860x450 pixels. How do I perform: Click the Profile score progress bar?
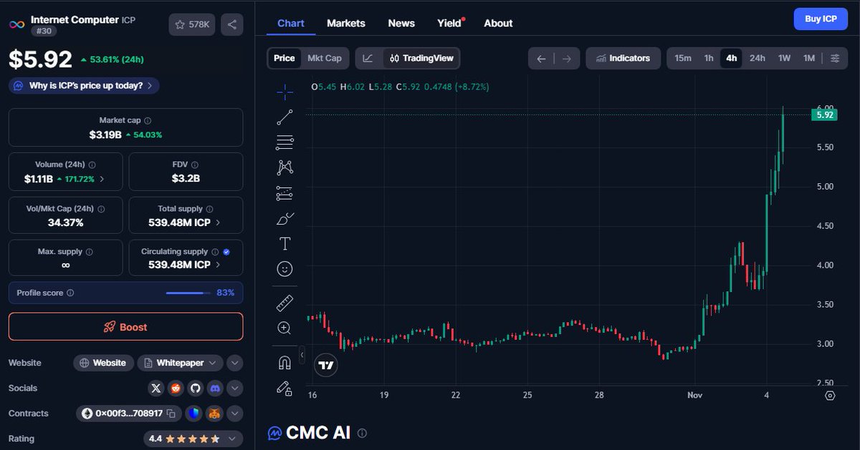click(x=188, y=293)
